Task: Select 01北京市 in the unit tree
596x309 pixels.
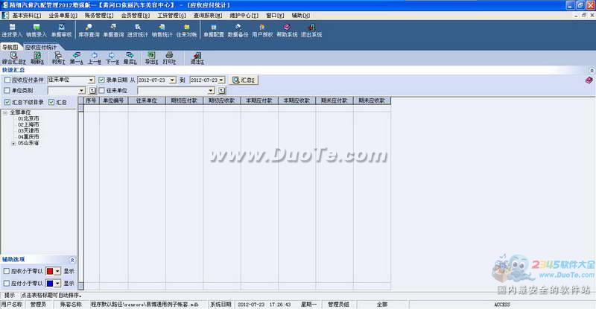Action: pos(29,118)
